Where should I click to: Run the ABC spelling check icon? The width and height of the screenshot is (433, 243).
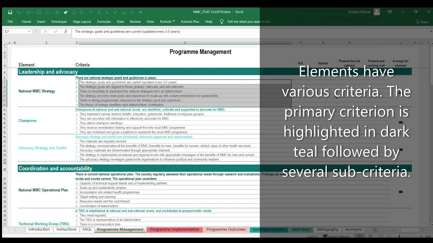coord(74,12)
